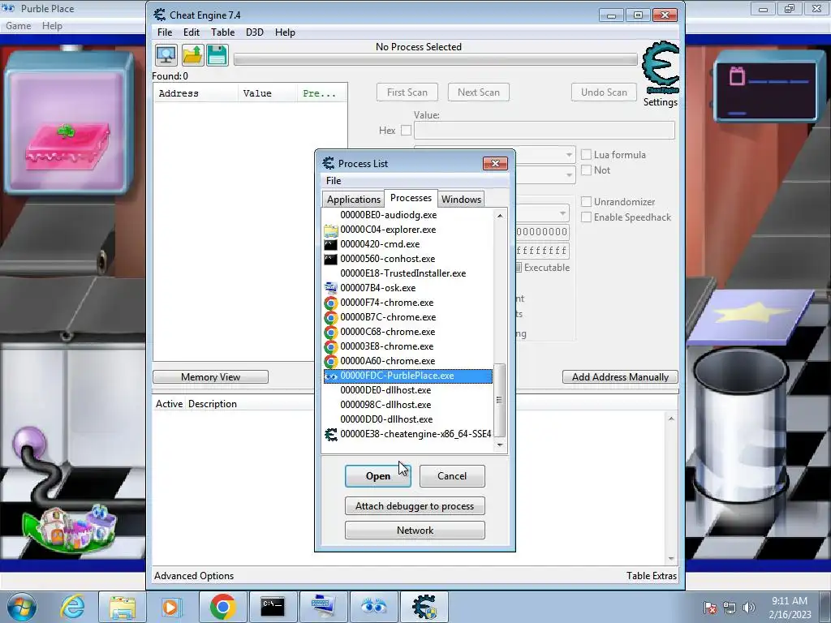The width and height of the screenshot is (831, 623).
Task: Click the open process computer icon
Action: [166, 56]
